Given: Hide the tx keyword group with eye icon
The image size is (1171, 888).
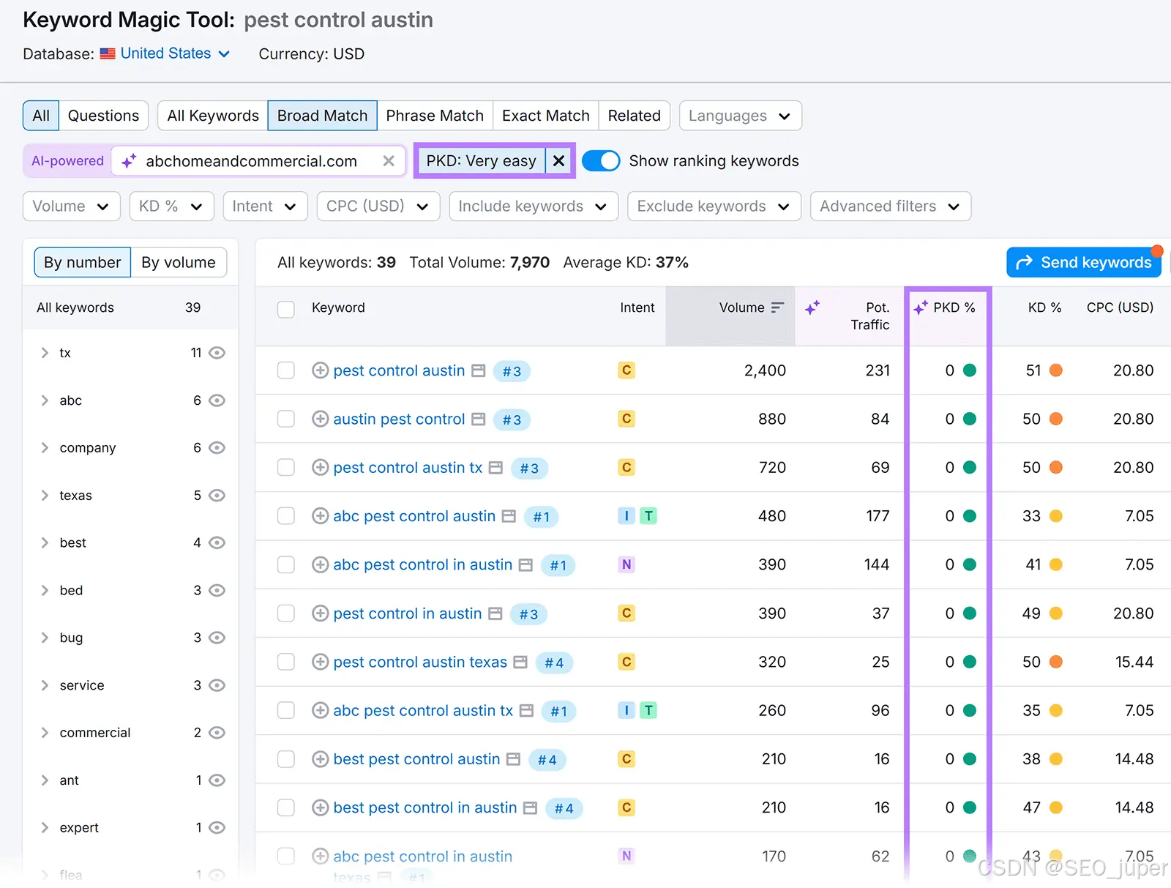Looking at the screenshot, I should coord(217,353).
